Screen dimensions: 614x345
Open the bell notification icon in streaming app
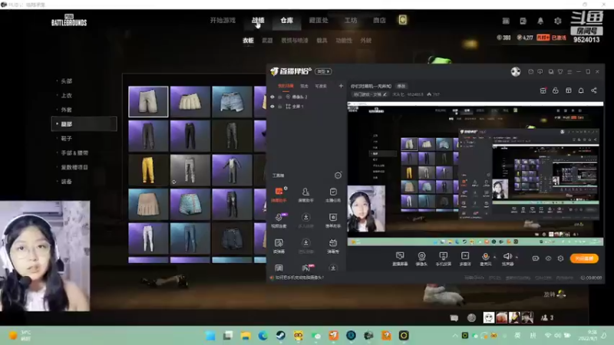pyautogui.click(x=581, y=90)
